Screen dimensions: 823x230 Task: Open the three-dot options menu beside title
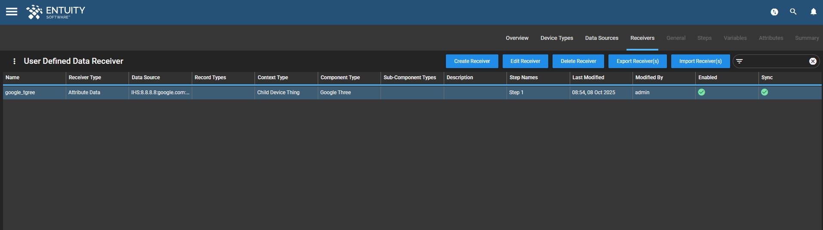point(14,61)
